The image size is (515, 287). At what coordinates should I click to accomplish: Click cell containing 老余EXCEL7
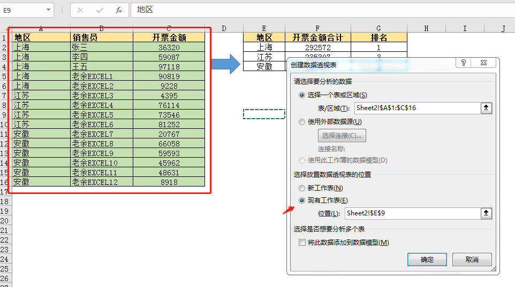click(x=102, y=134)
